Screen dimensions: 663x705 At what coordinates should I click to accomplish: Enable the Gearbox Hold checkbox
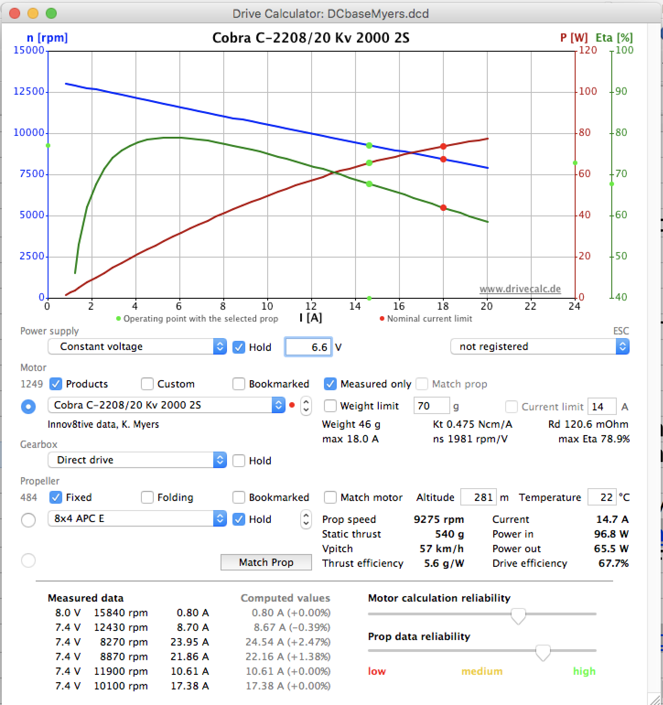pos(239,461)
